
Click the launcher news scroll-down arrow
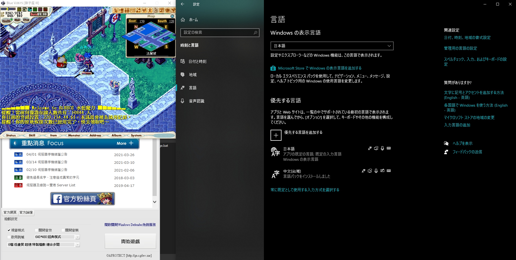(154, 202)
